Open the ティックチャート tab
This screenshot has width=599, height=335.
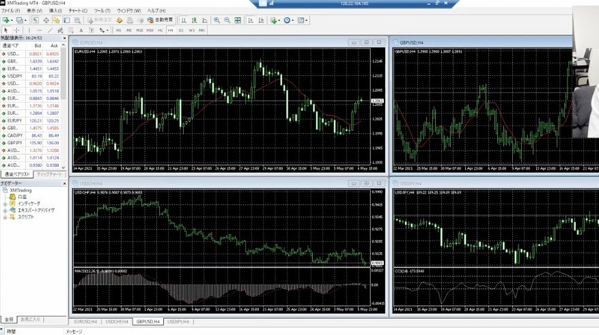(x=49, y=174)
